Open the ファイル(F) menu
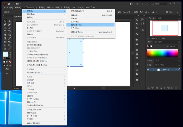 [8, 7]
